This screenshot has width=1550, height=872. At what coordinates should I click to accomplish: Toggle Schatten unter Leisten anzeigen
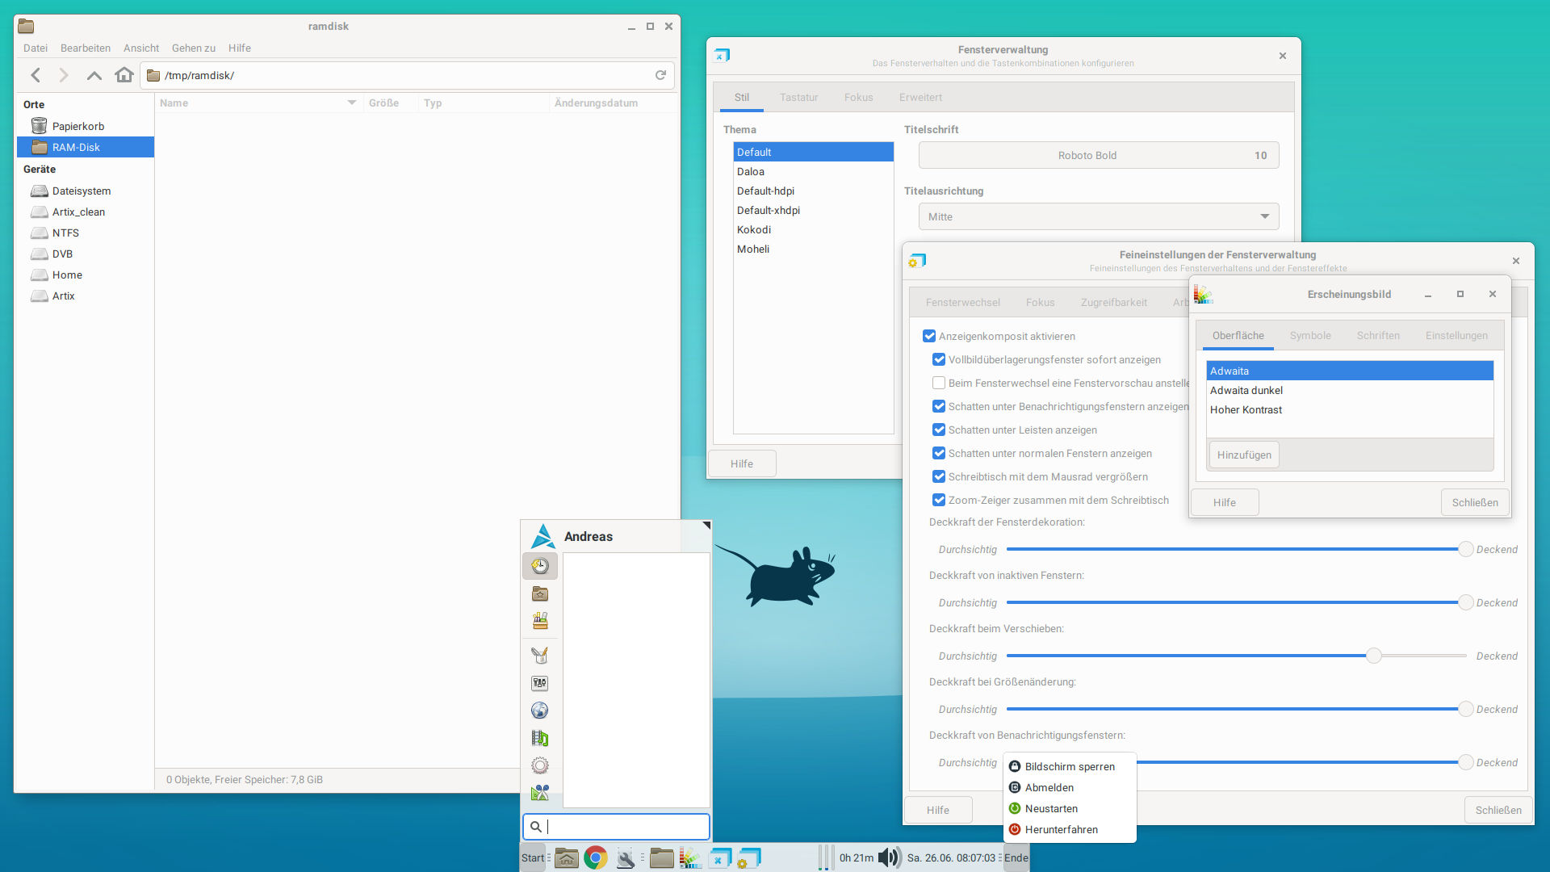[x=939, y=430]
